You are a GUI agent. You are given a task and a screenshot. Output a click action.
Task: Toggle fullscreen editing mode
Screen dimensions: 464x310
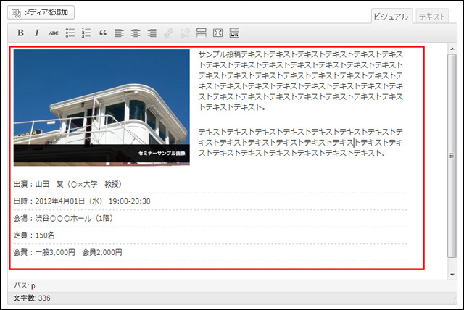click(x=217, y=33)
